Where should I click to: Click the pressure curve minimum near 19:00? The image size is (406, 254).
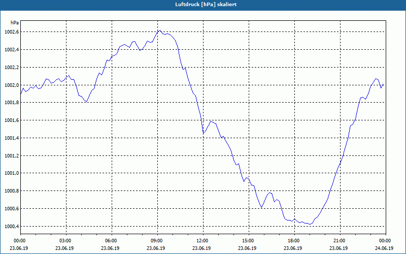310,224
